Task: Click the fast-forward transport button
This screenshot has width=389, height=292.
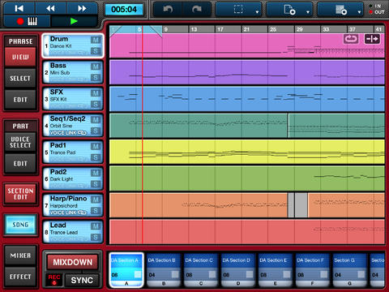Action: (82, 8)
